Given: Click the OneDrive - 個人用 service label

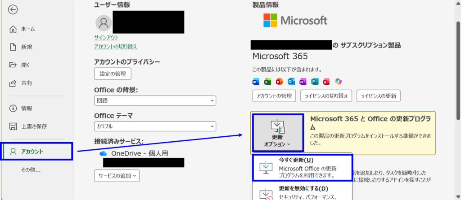Looking at the screenshot, I should click(140, 153).
